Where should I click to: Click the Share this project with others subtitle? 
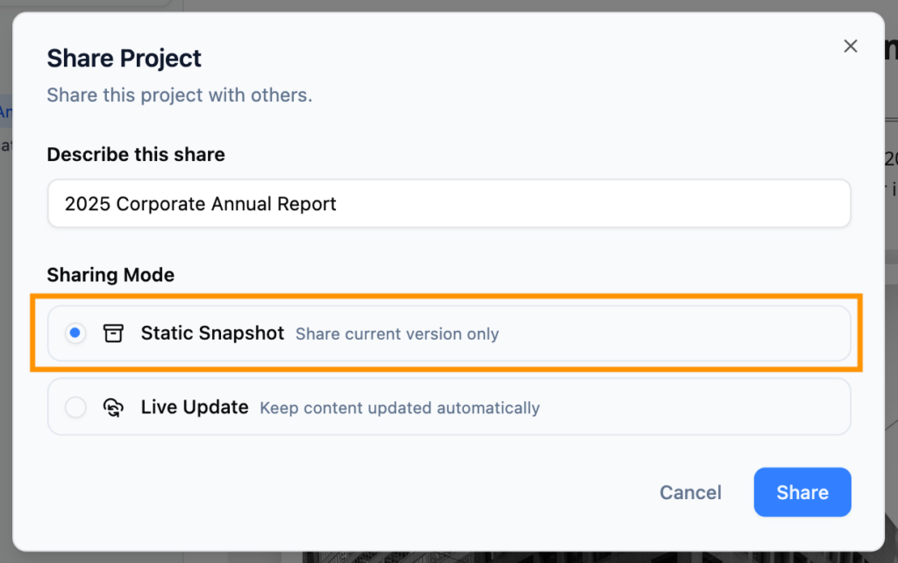click(x=179, y=95)
